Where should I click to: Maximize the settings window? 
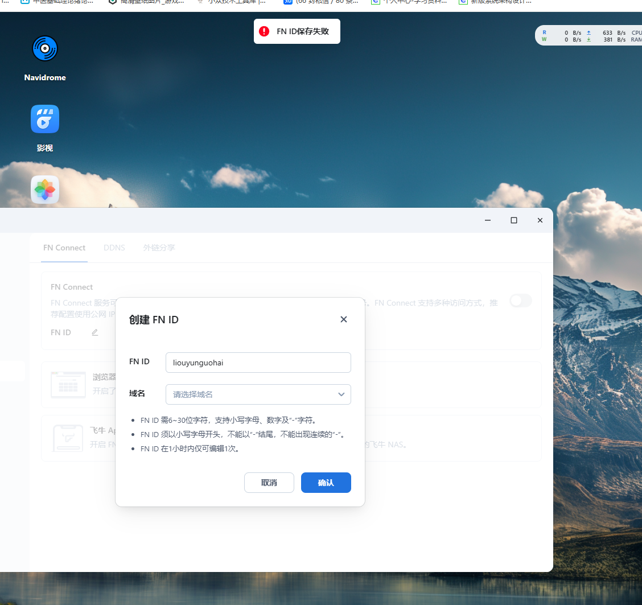tap(513, 220)
